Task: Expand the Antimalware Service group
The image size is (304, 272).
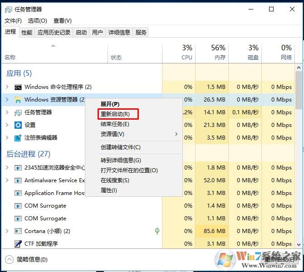Action: point(7,180)
